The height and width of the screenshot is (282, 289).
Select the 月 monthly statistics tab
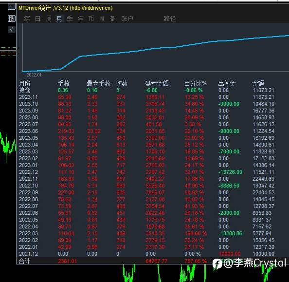coord(59,19)
